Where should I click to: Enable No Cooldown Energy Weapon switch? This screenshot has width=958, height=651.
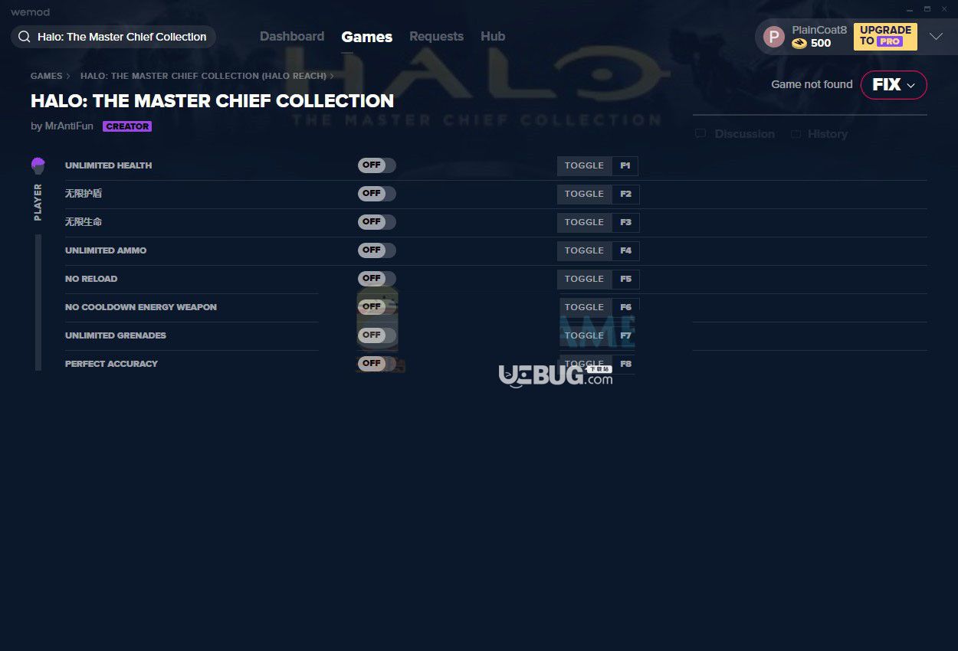click(377, 307)
